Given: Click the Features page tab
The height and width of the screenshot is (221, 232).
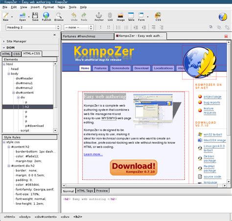Looking at the screenshot, I should pyautogui.click(x=100, y=68).
